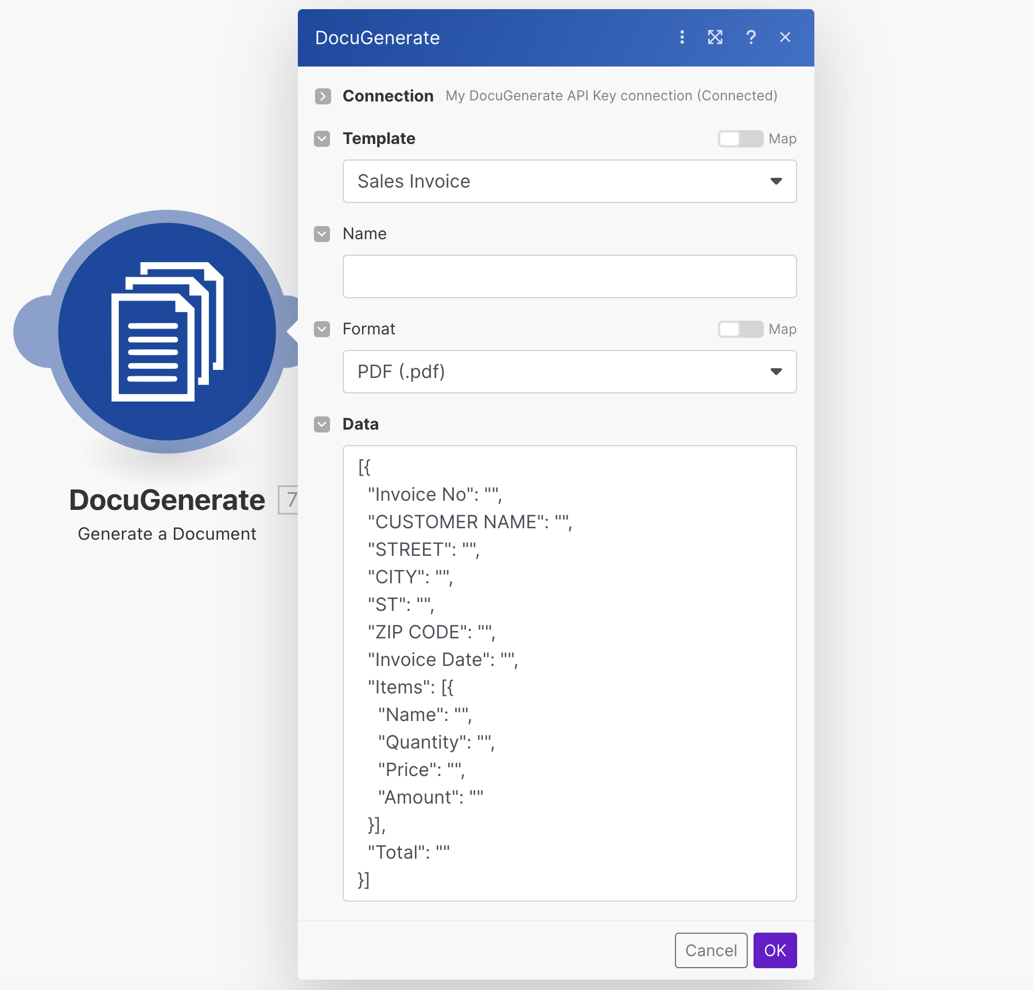Click the "STREET" line in Data
This screenshot has height=990, width=1033.
tap(423, 549)
